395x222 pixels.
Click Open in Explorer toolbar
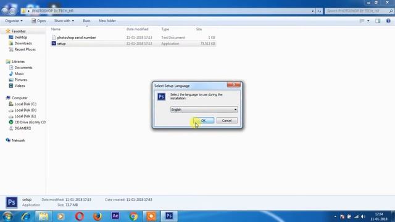[38, 21]
